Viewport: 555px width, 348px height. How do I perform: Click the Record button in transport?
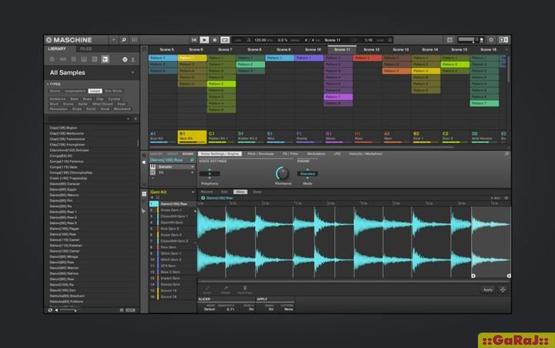click(214, 40)
